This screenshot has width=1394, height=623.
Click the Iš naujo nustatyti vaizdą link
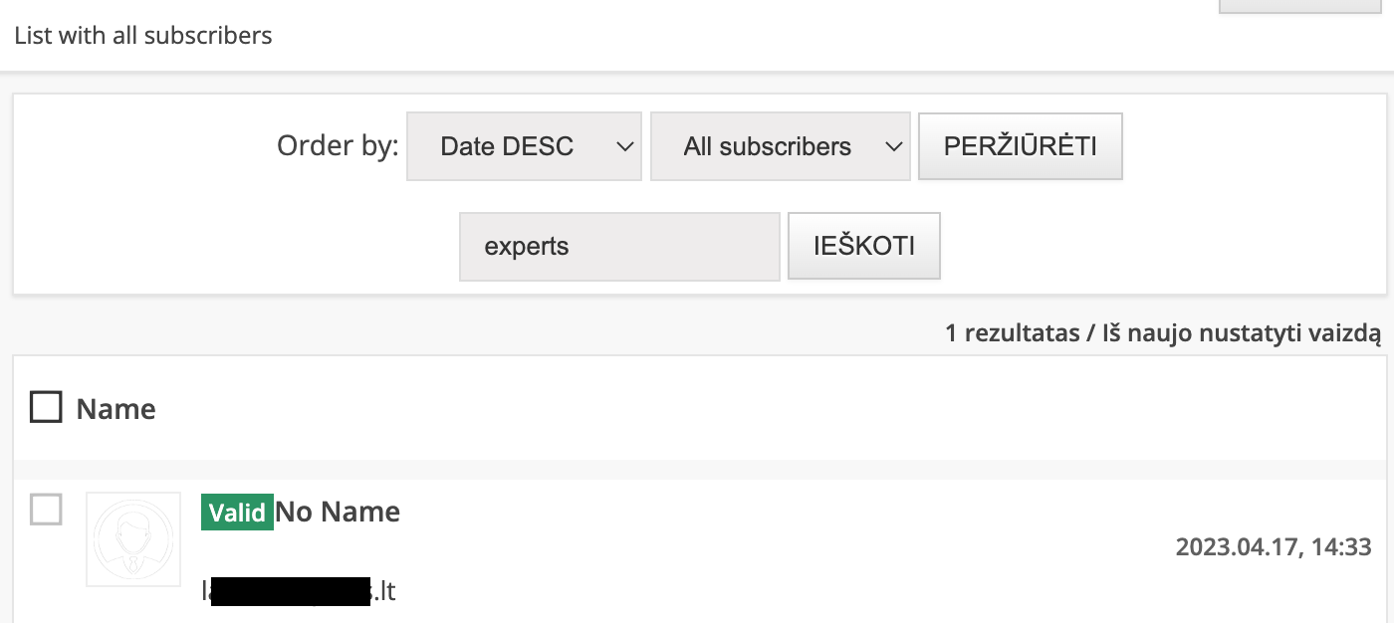1242,333
